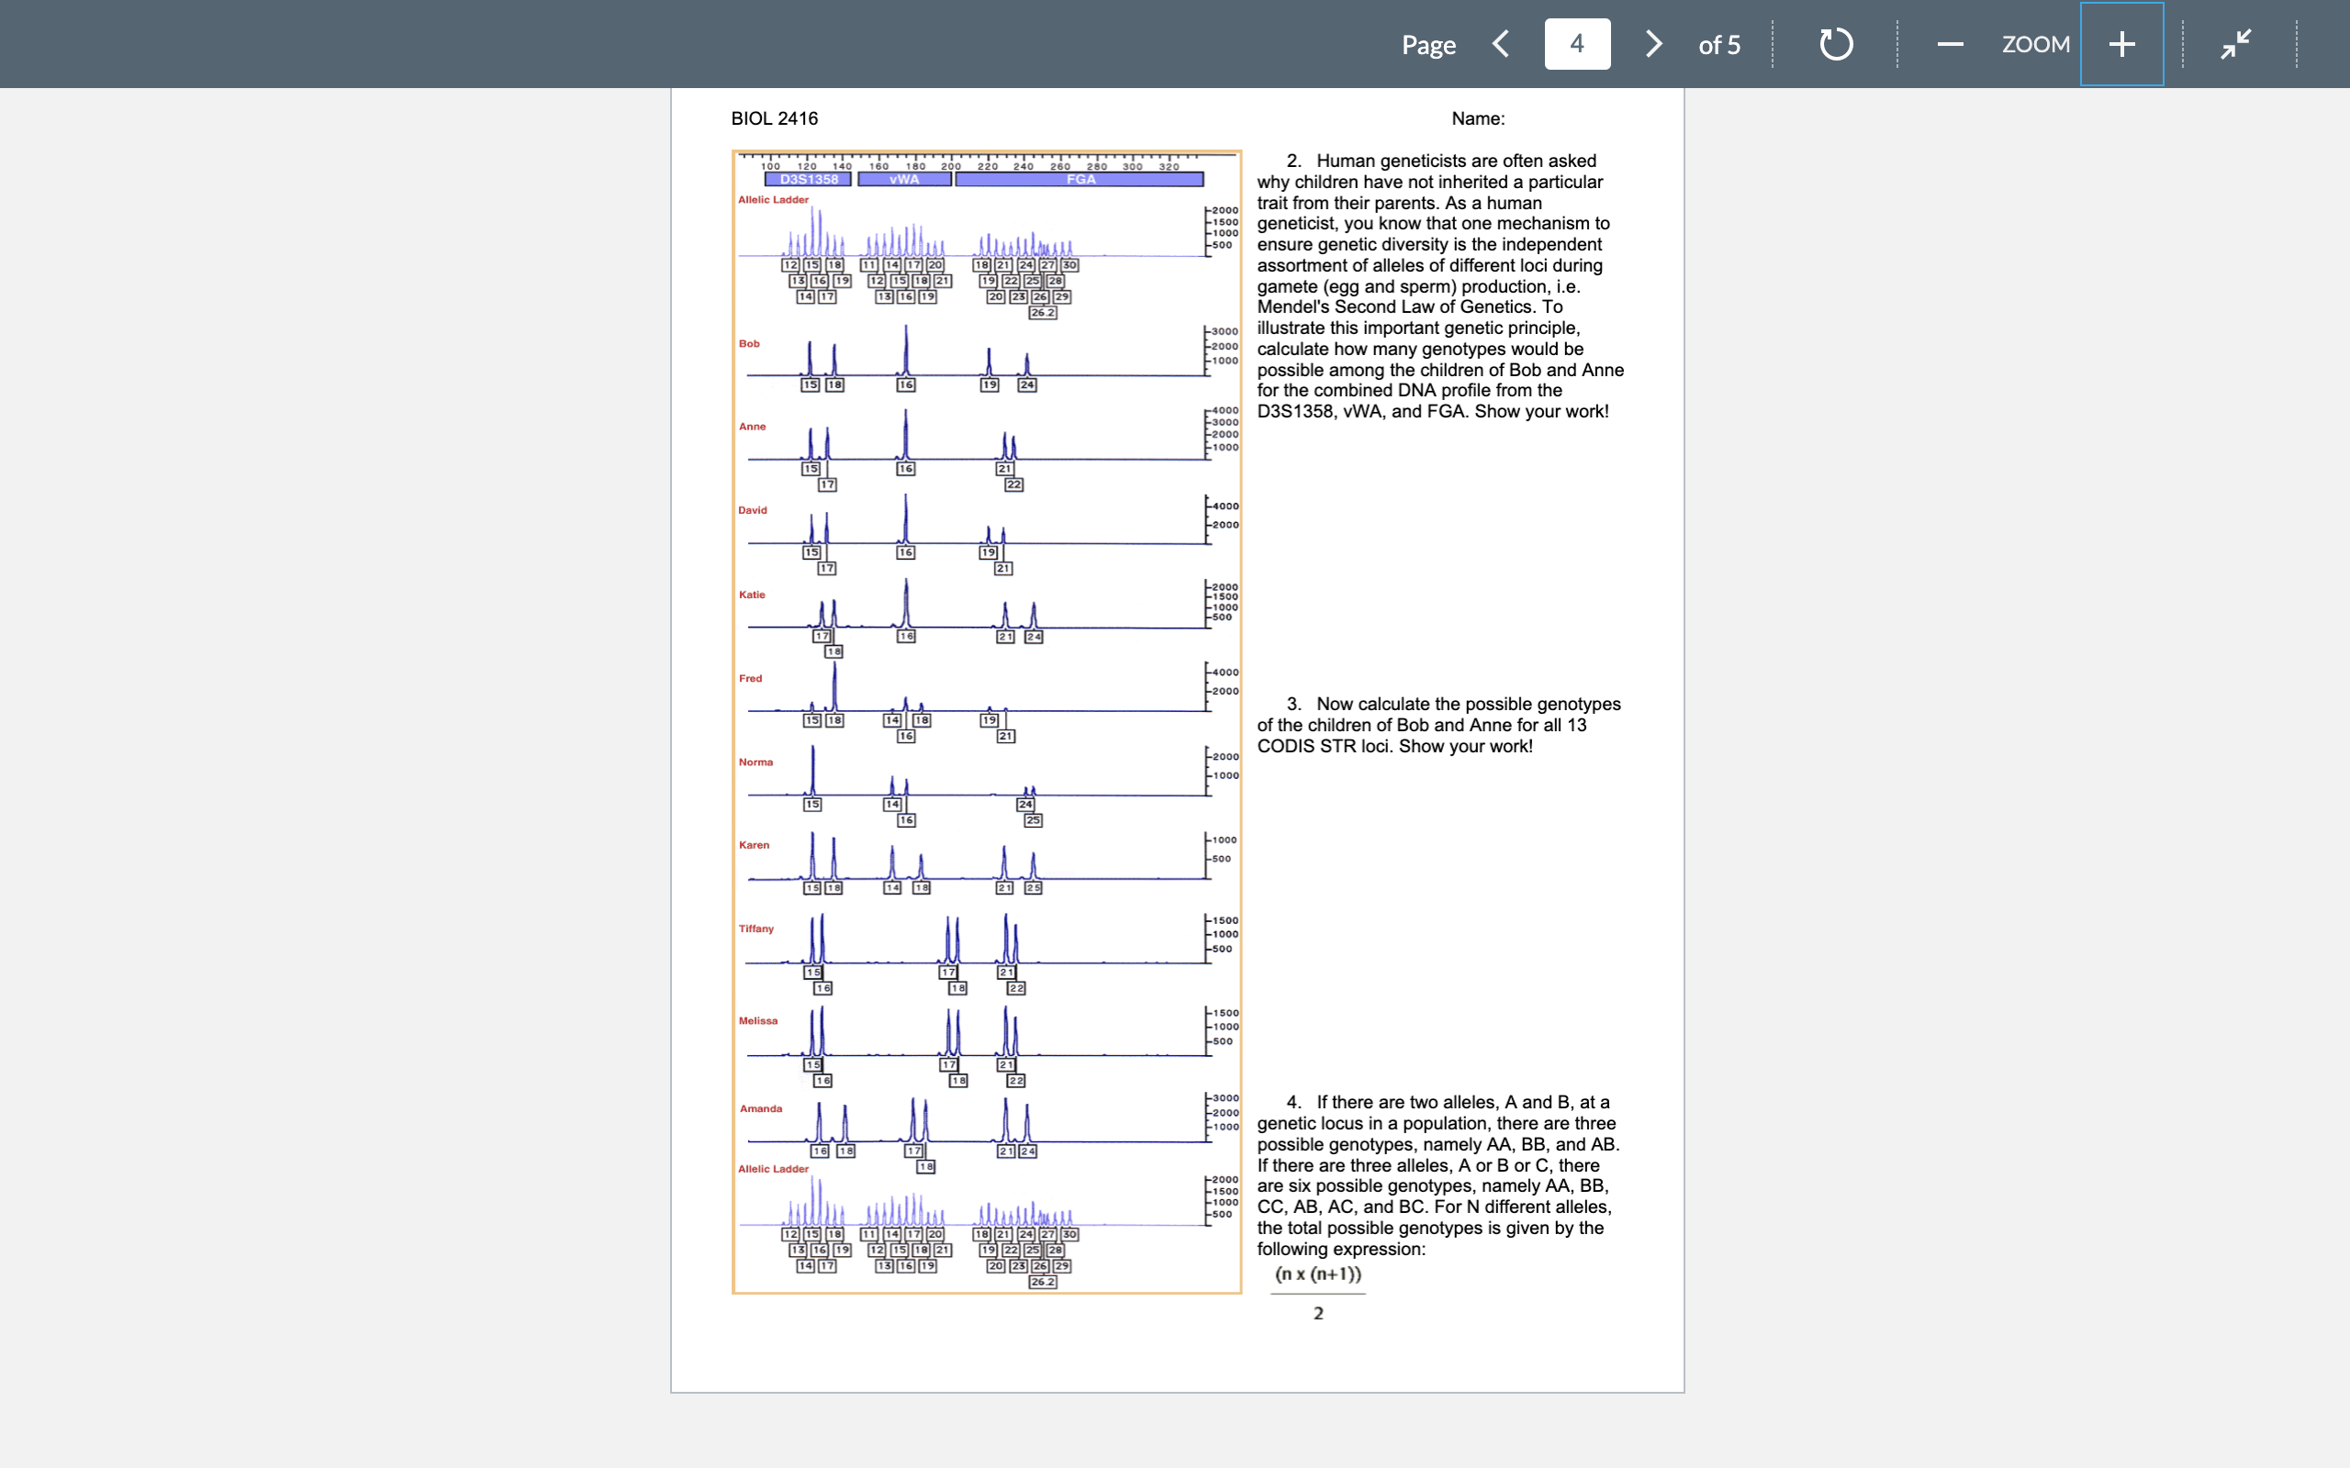This screenshot has width=2350, height=1468.
Task: Exit fullscreen using the collapse arrows icon
Action: click(x=2235, y=44)
